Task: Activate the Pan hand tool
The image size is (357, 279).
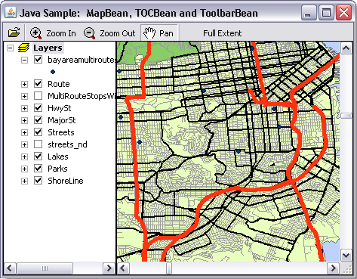Action: (x=158, y=33)
